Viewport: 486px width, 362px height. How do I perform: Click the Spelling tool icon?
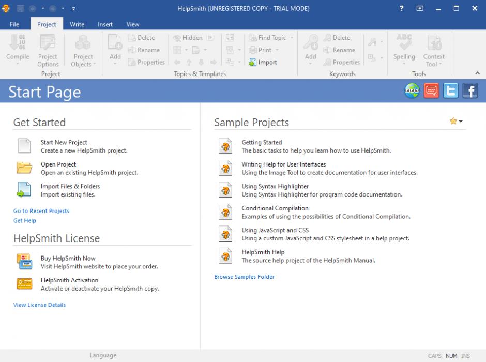click(x=404, y=42)
